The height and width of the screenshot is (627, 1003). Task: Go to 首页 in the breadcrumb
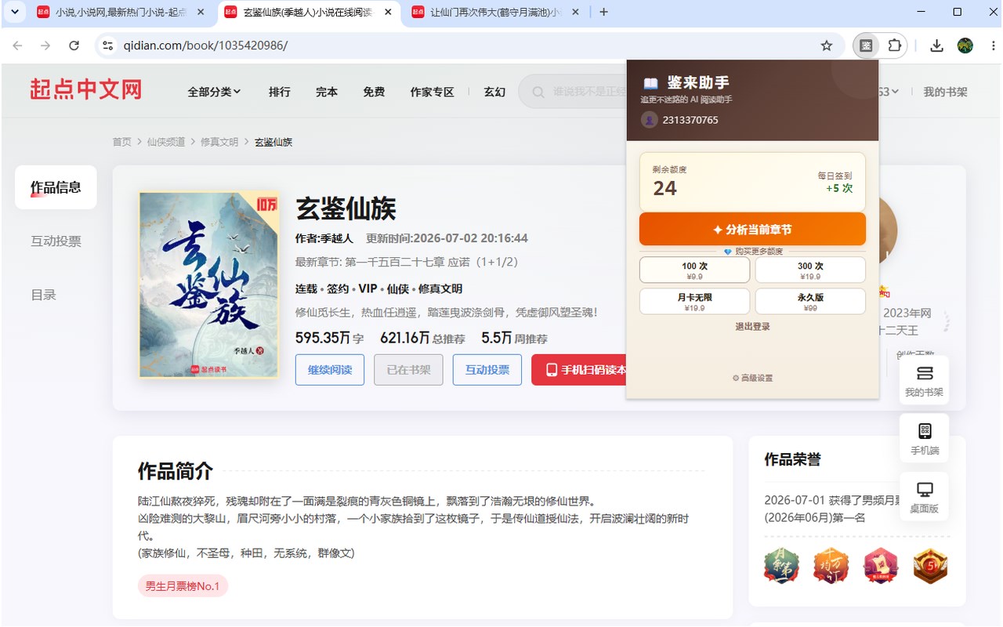click(121, 142)
